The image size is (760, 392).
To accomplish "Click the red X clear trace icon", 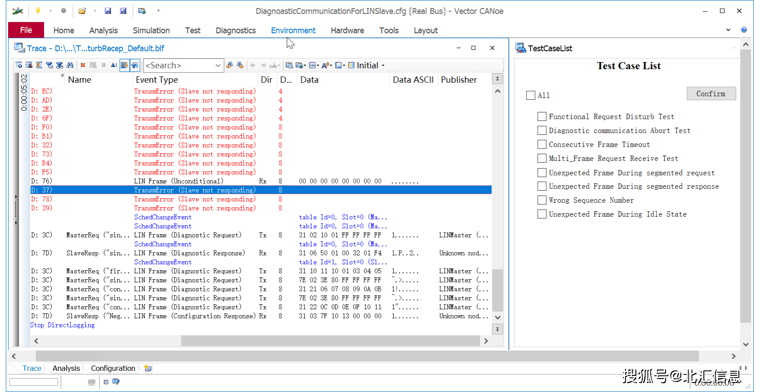I will (x=83, y=65).
